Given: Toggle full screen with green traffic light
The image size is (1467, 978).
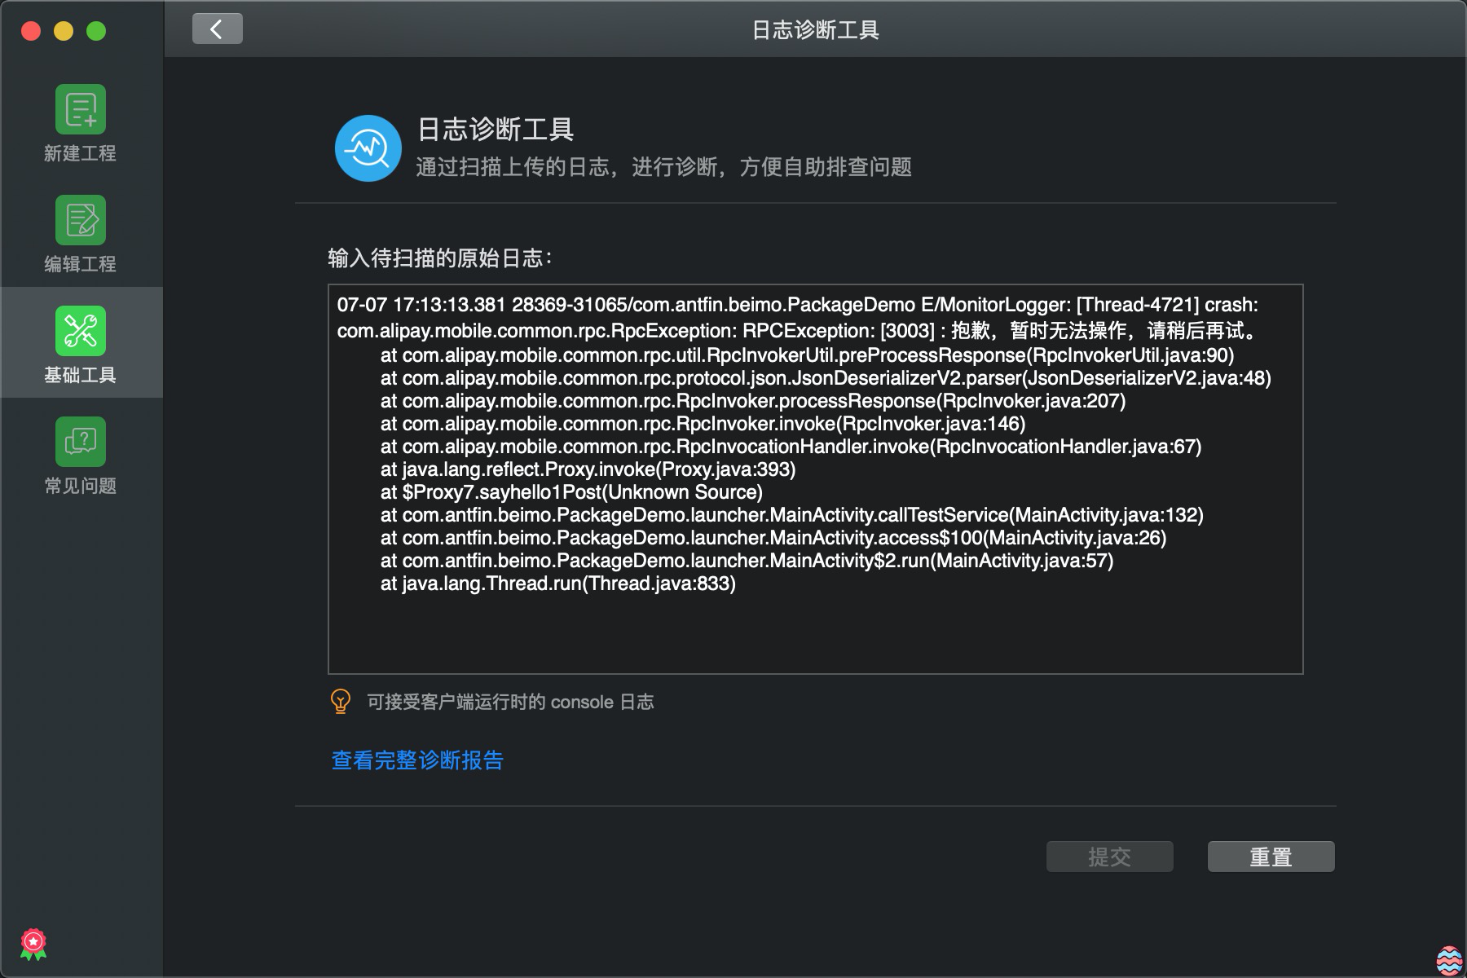Looking at the screenshot, I should pos(96,33).
